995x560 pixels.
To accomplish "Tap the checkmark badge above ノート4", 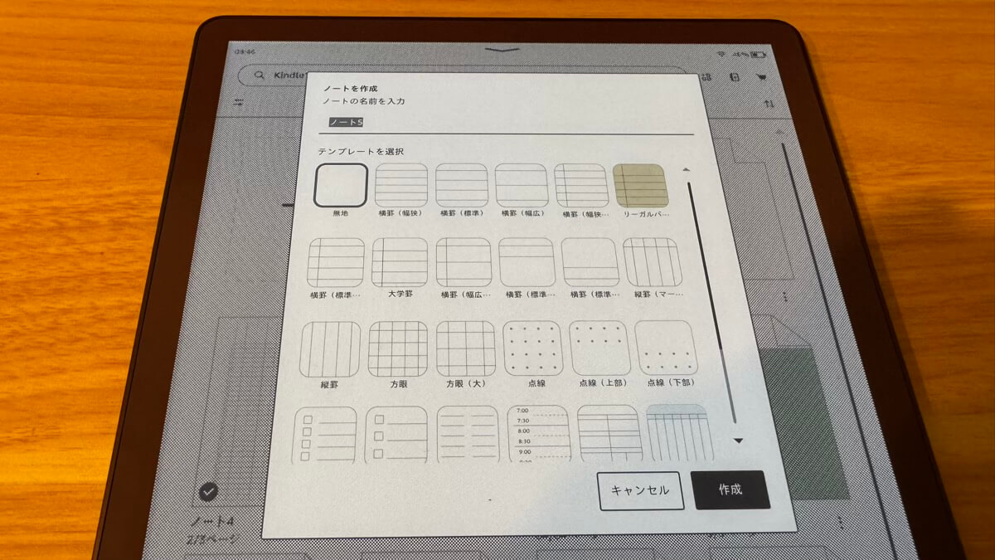I will (209, 492).
